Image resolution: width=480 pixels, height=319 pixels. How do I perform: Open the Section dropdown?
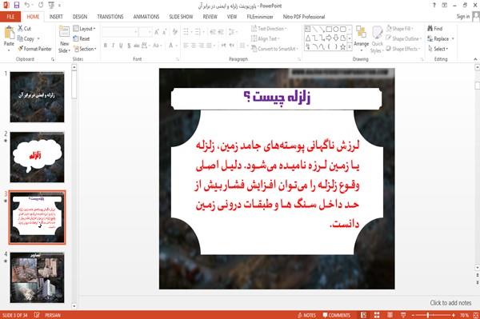point(85,49)
